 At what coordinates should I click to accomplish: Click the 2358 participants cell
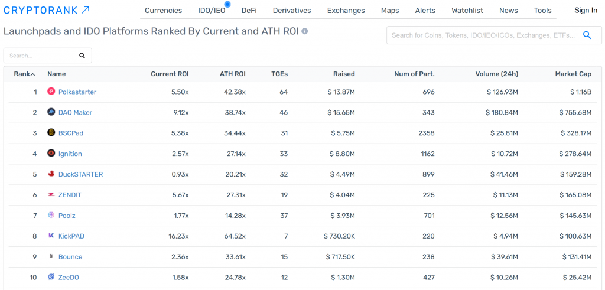coord(427,133)
